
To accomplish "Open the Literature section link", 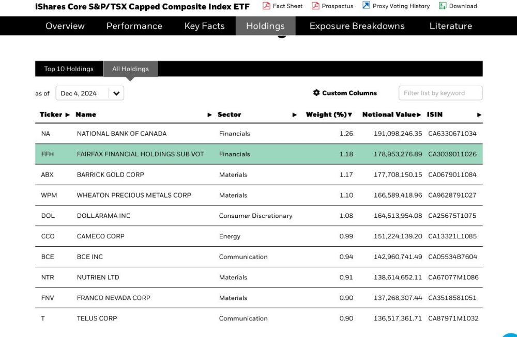I will pyautogui.click(x=451, y=26).
